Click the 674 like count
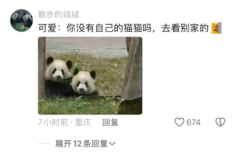 [x=193, y=122]
